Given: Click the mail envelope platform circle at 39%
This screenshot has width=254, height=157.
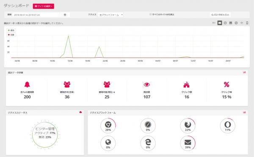Looking at the screenshot, I should pyautogui.click(x=188, y=143).
